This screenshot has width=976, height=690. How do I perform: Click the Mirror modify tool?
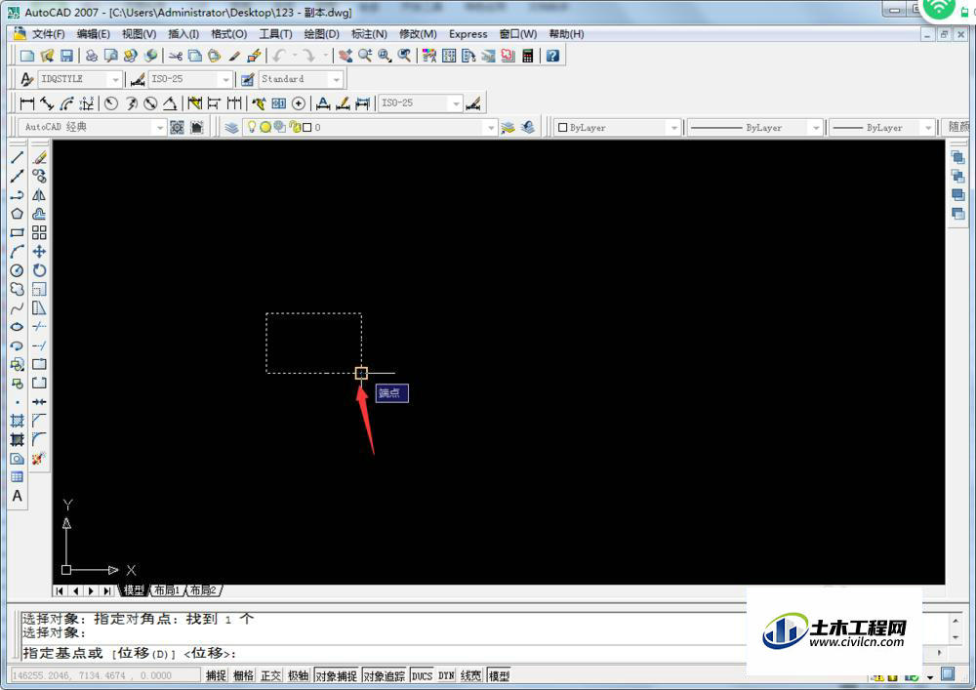click(x=39, y=195)
